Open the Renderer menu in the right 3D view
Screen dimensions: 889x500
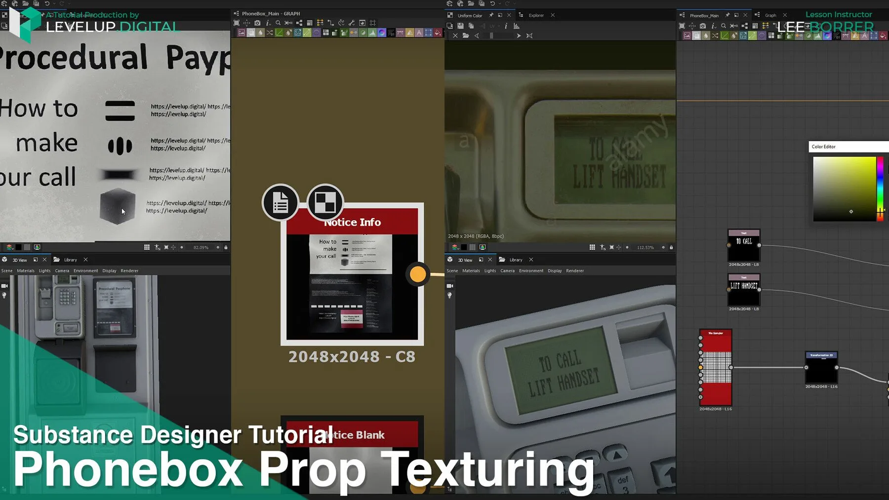(575, 270)
